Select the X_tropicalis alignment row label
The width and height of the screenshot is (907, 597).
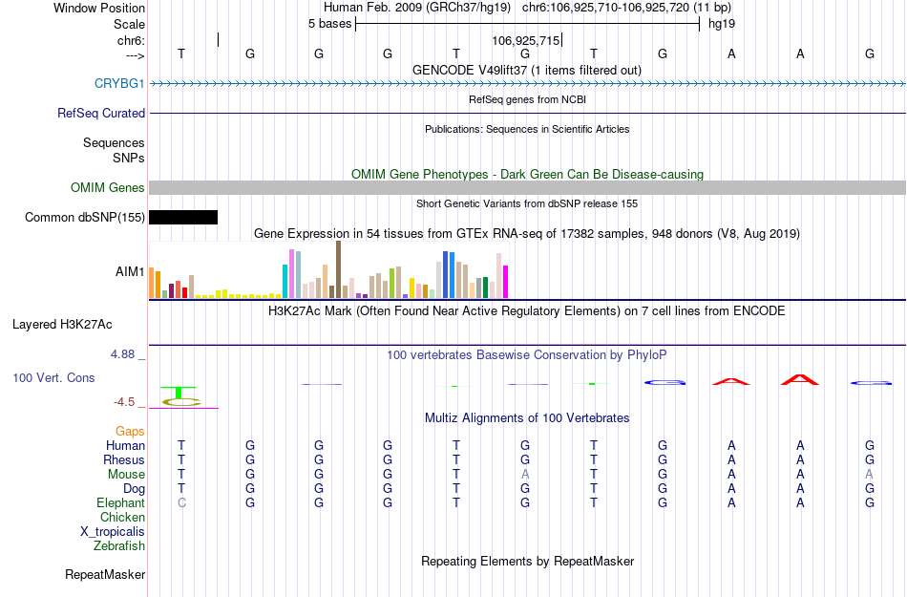pos(113,532)
